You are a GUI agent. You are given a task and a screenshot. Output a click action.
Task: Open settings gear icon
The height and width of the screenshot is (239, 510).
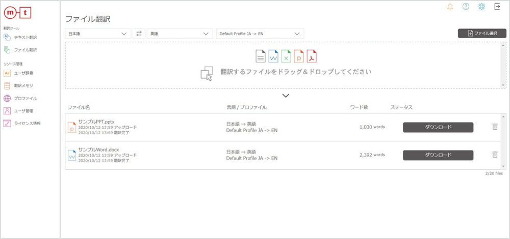(x=481, y=7)
